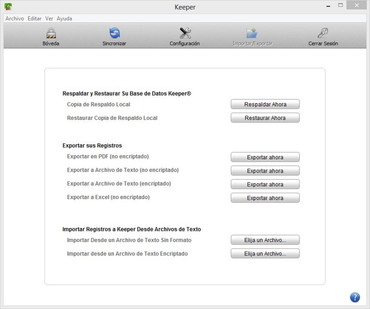Click the Cerrar Sesión keys icon
Image resolution: width=370 pixels, height=309 pixels.
coord(323,33)
